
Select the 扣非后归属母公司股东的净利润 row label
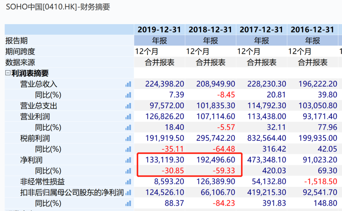click(x=72, y=193)
